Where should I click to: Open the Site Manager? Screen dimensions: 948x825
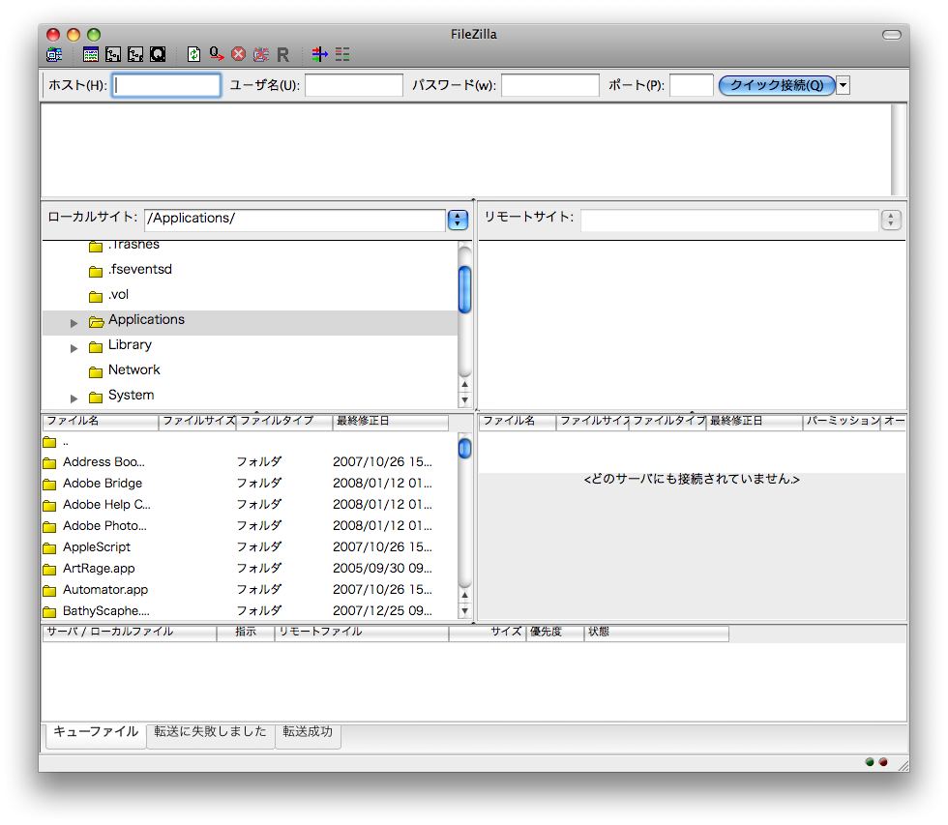click(54, 54)
